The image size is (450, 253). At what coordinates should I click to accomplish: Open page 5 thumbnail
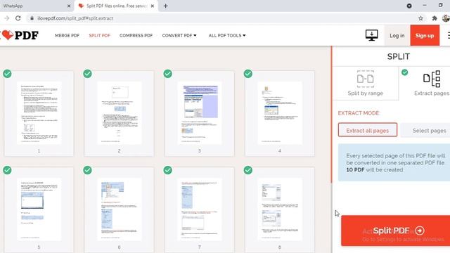39,209
